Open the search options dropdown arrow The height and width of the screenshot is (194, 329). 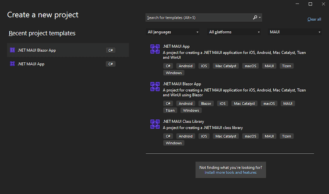260,17
